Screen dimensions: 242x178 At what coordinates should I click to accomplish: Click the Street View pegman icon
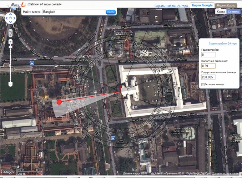(x=10, y=33)
